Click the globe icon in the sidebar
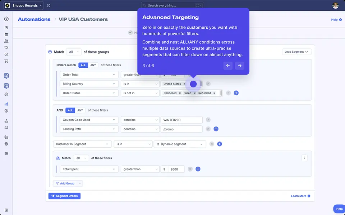Viewport: 345px width, 215px height. tap(6, 143)
